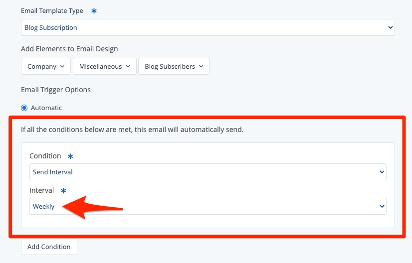Click the arrow icon on Weekly select
Image resolution: width=412 pixels, height=263 pixels.
click(x=382, y=207)
